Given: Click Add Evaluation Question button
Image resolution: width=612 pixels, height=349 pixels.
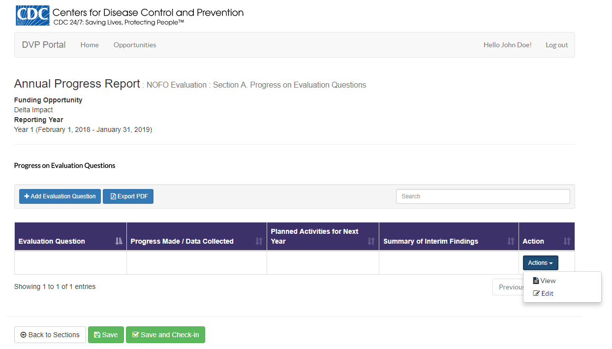Looking at the screenshot, I should [x=60, y=196].
